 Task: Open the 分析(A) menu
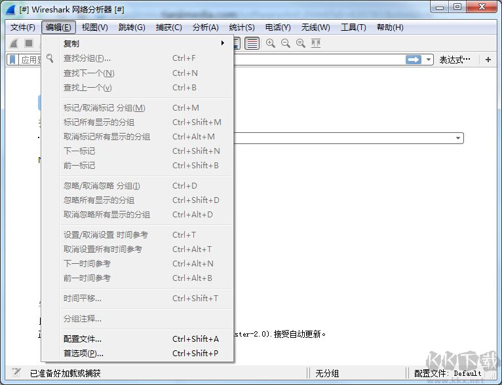[x=206, y=27]
